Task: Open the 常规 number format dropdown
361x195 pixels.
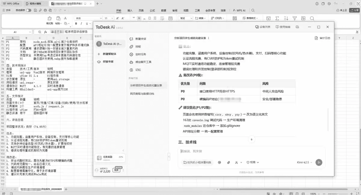Action: click(186, 18)
